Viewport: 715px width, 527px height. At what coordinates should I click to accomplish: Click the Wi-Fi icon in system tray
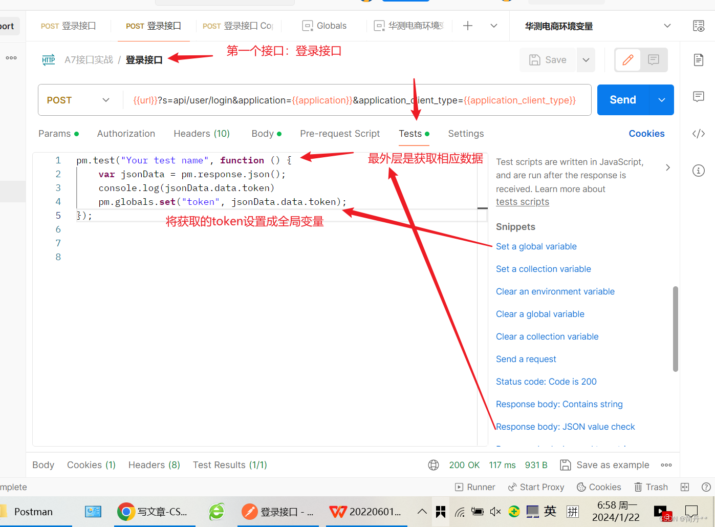(x=460, y=512)
